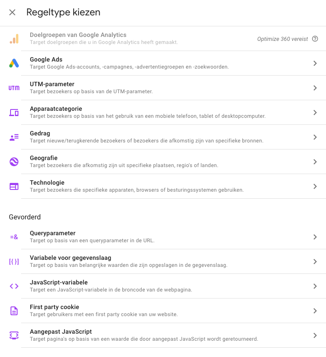Choose the Queryparameter rule title
This screenshot has height=357, width=326.
coord(53,233)
